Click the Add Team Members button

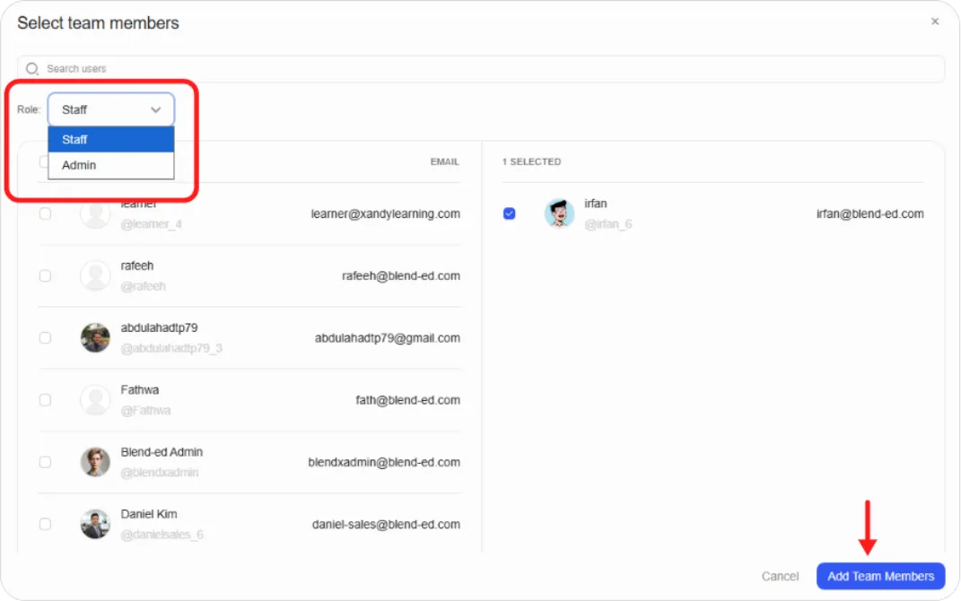point(880,576)
